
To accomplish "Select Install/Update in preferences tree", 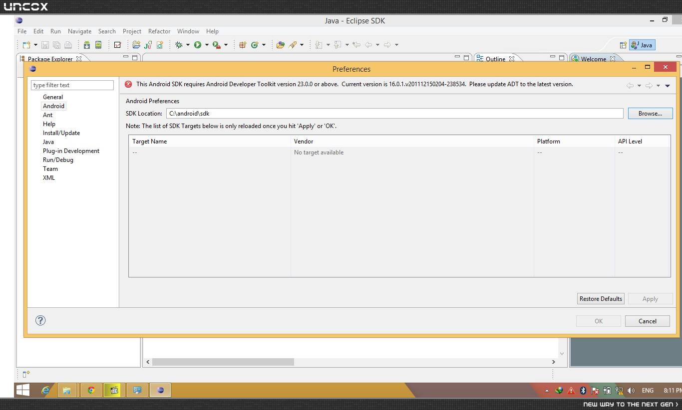I will pyautogui.click(x=61, y=133).
